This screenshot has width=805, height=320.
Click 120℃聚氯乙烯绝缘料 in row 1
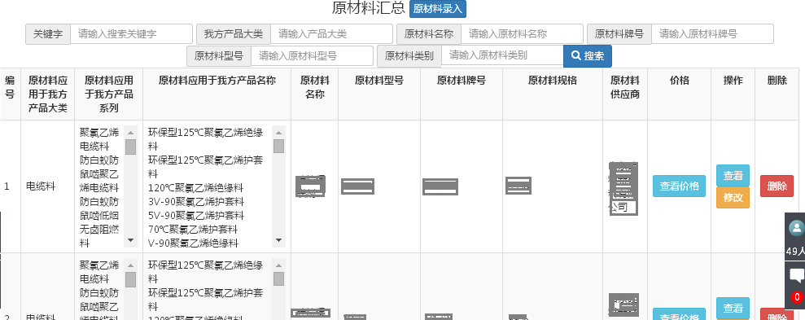tap(195, 188)
